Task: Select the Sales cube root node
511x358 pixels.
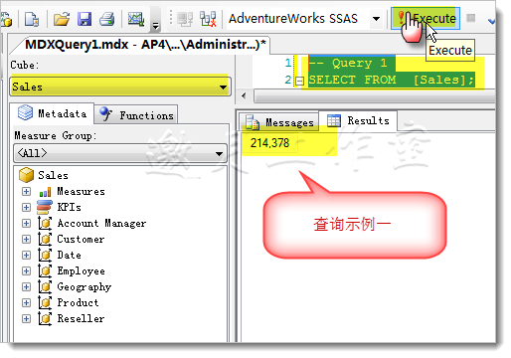Action: pyautogui.click(x=53, y=175)
